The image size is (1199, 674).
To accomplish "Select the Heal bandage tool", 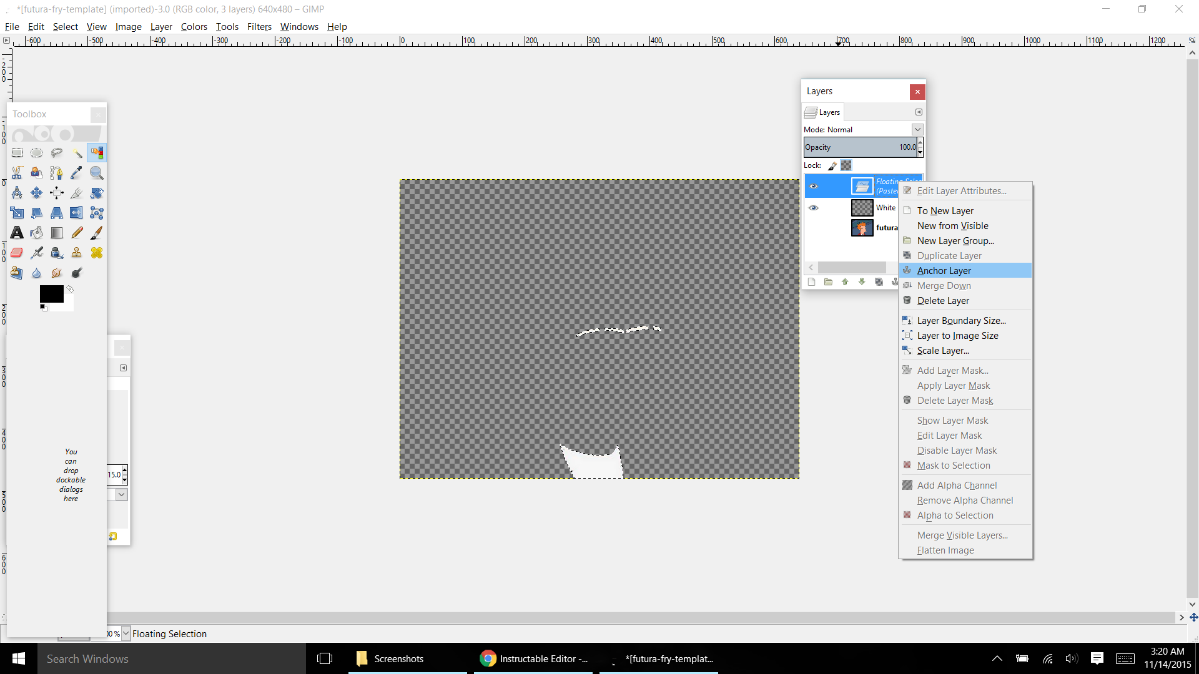I will click(97, 253).
